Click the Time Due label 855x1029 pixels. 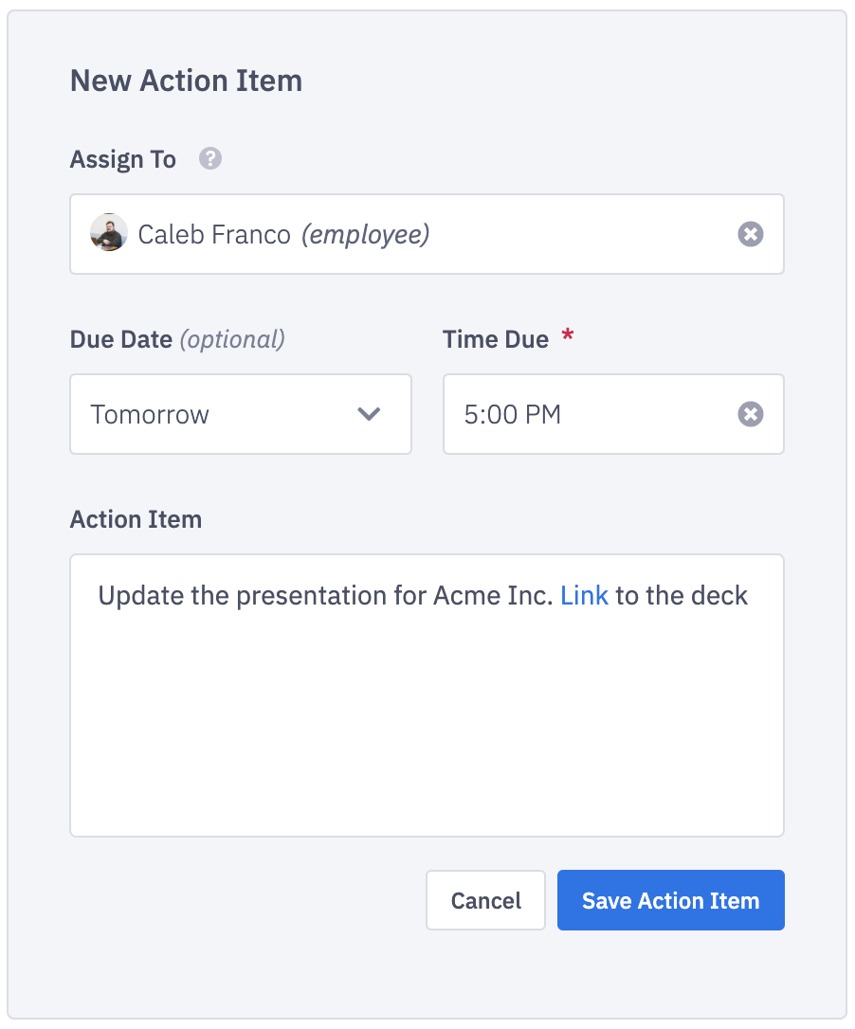[x=496, y=339]
